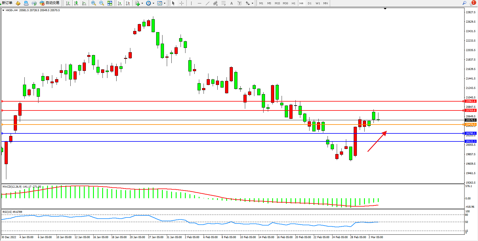This screenshot has height=241, width=478.
Task: Open the tile windows grid icon
Action: point(110,3)
